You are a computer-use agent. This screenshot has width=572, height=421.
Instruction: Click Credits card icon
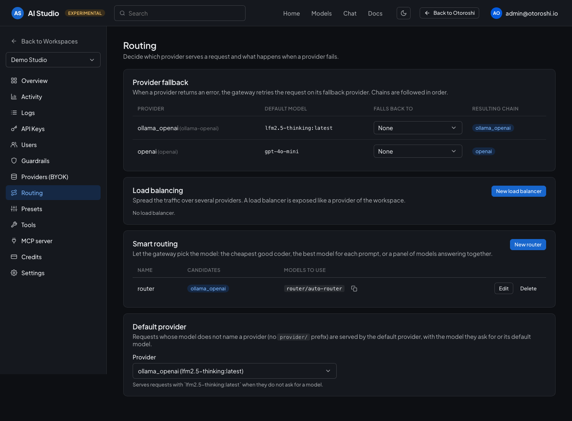(x=14, y=257)
